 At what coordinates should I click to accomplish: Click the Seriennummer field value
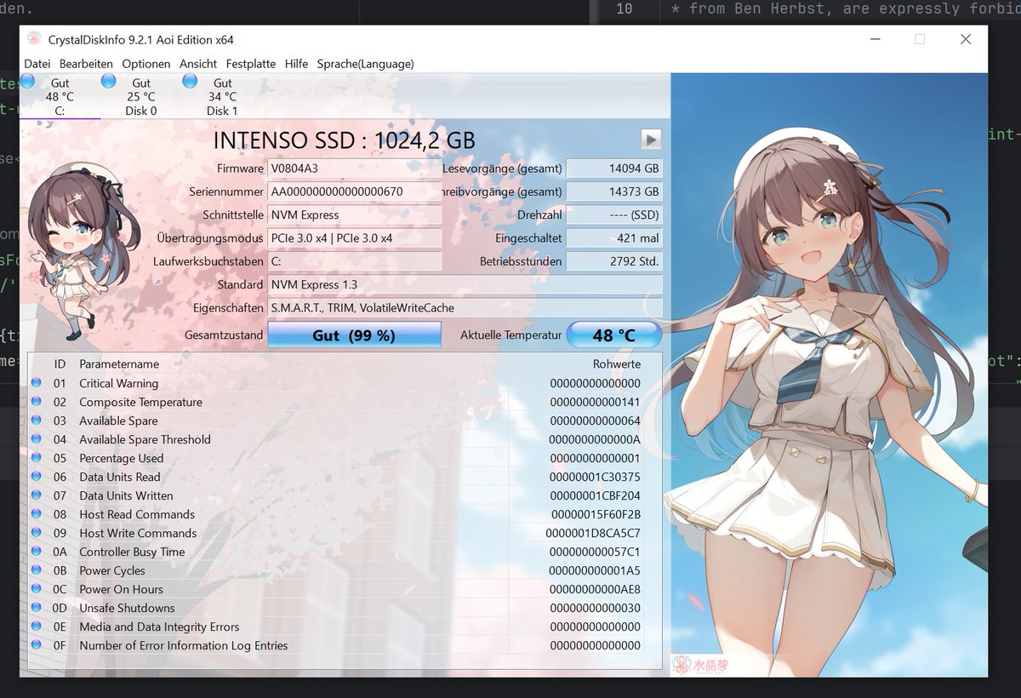355,192
